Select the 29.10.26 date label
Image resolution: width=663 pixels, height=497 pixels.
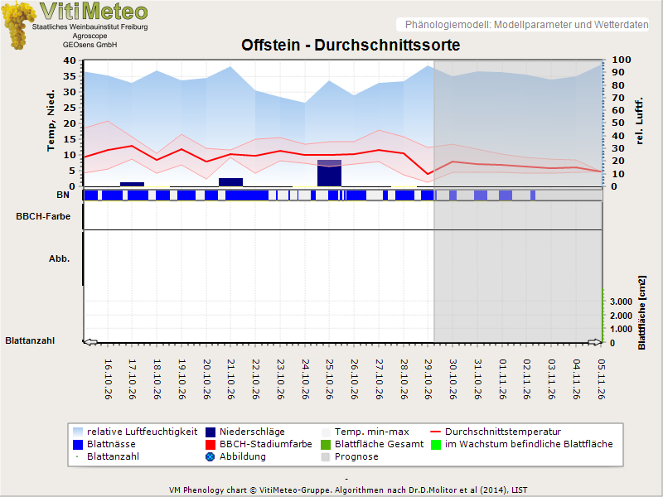point(428,379)
